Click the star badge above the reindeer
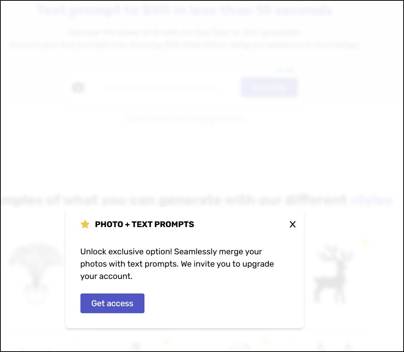 pos(365,243)
